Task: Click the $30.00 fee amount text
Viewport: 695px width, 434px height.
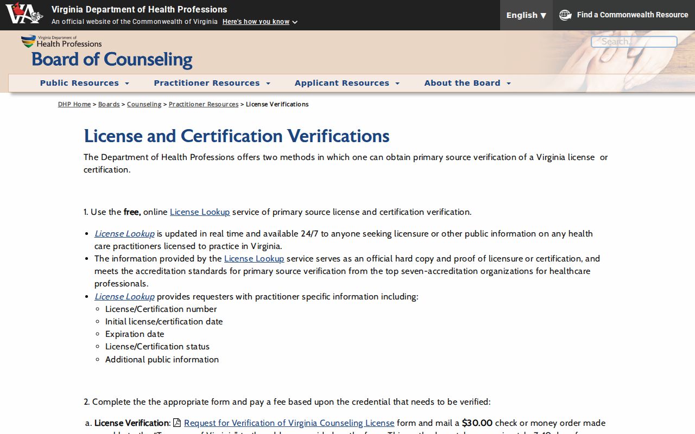Action: [x=477, y=423]
